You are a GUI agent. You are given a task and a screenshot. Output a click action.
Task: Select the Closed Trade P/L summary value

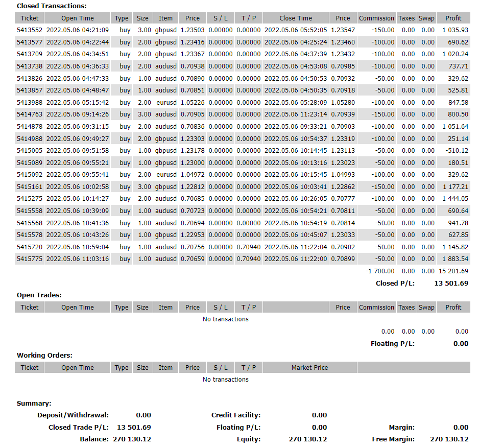click(134, 427)
